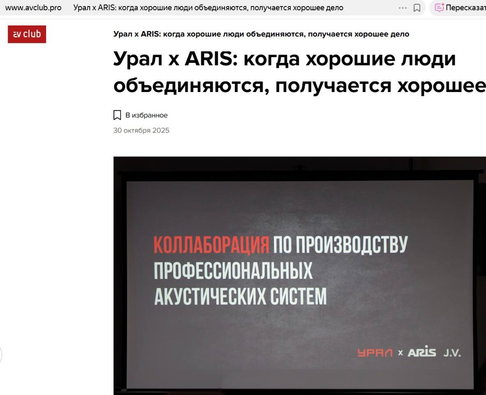Bookmark this page via address bar icon

click(417, 8)
